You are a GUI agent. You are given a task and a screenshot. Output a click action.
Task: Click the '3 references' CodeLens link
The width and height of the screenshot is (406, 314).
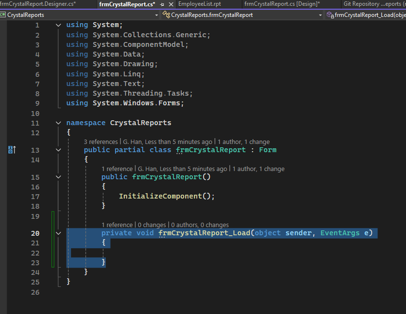pyautogui.click(x=101, y=142)
